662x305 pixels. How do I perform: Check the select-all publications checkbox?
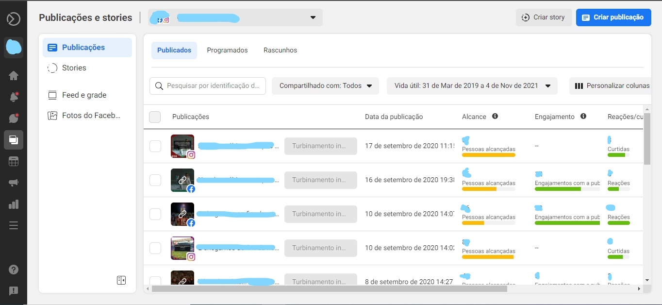pos(155,117)
